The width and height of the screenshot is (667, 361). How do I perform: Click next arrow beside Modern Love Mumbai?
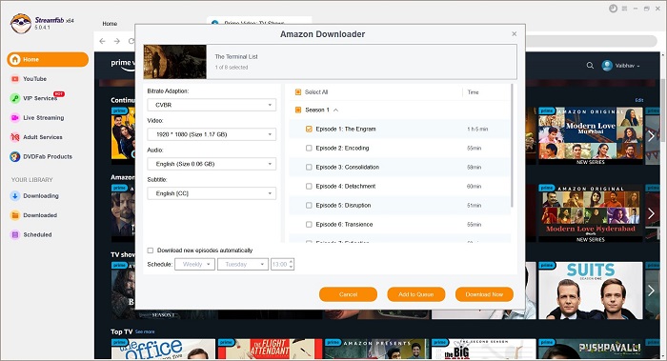651,136
